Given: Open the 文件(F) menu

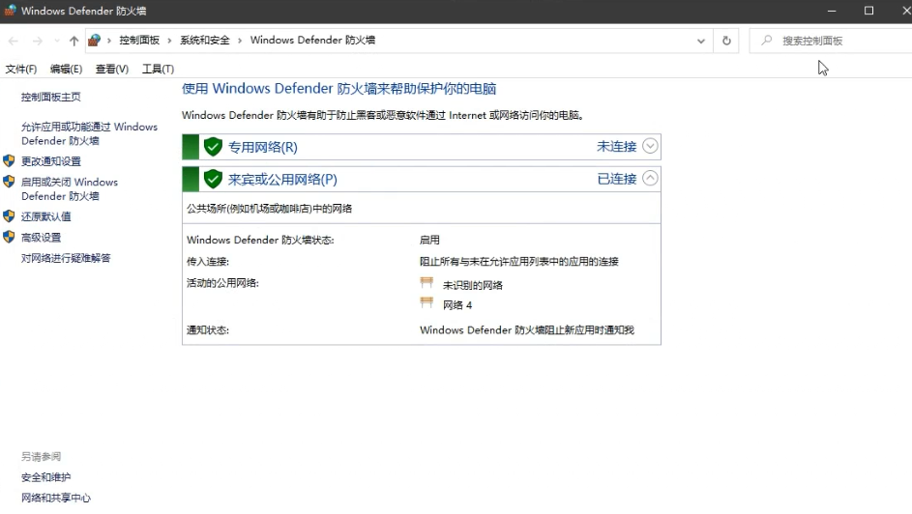Looking at the screenshot, I should 21,70.
